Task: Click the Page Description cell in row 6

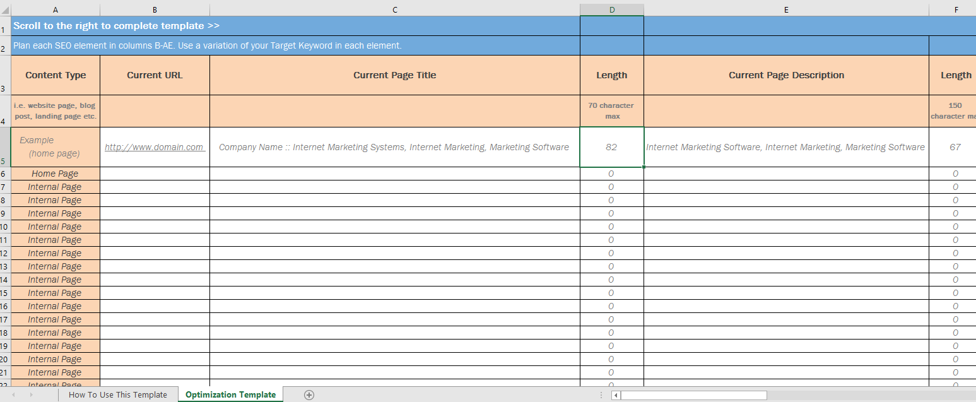Action: [786, 174]
